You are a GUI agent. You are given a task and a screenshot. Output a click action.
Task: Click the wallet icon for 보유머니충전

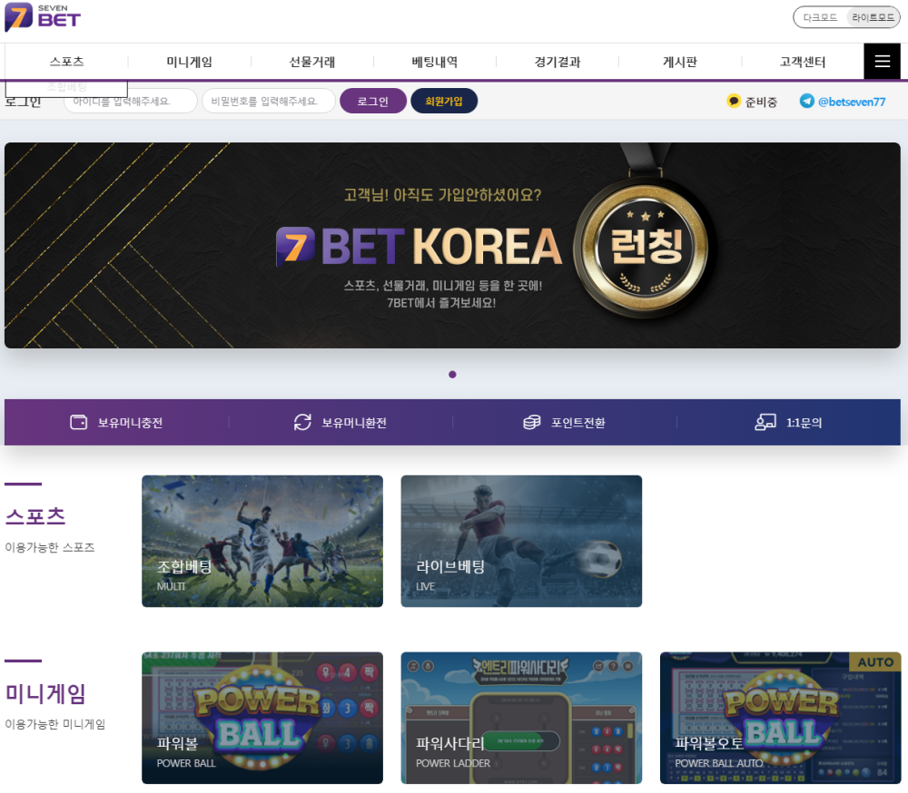[79, 422]
